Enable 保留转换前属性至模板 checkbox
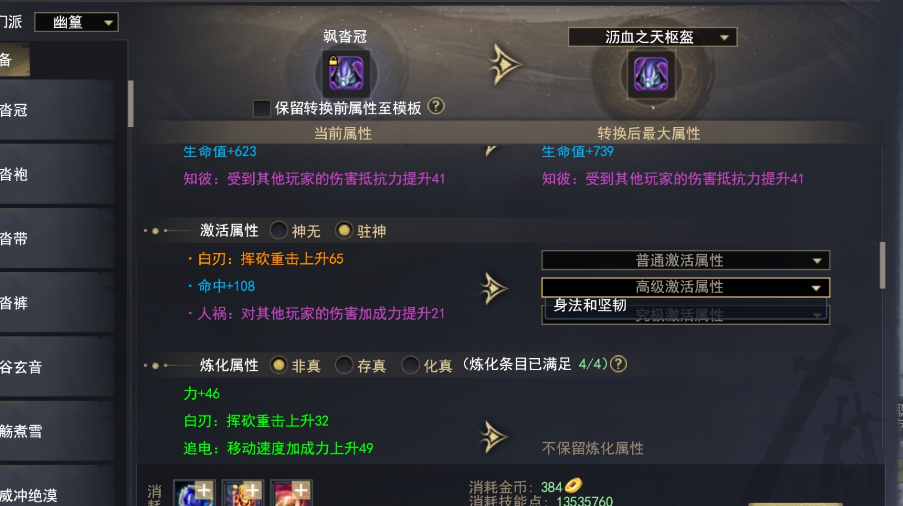The height and width of the screenshot is (506, 903). tap(261, 108)
